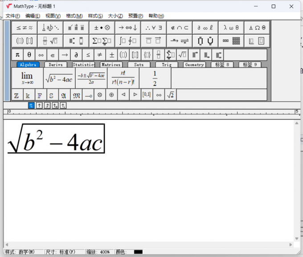Open the boxes templates palette
The width and height of the screenshot is (303, 257).
pyautogui.click(x=257, y=41)
